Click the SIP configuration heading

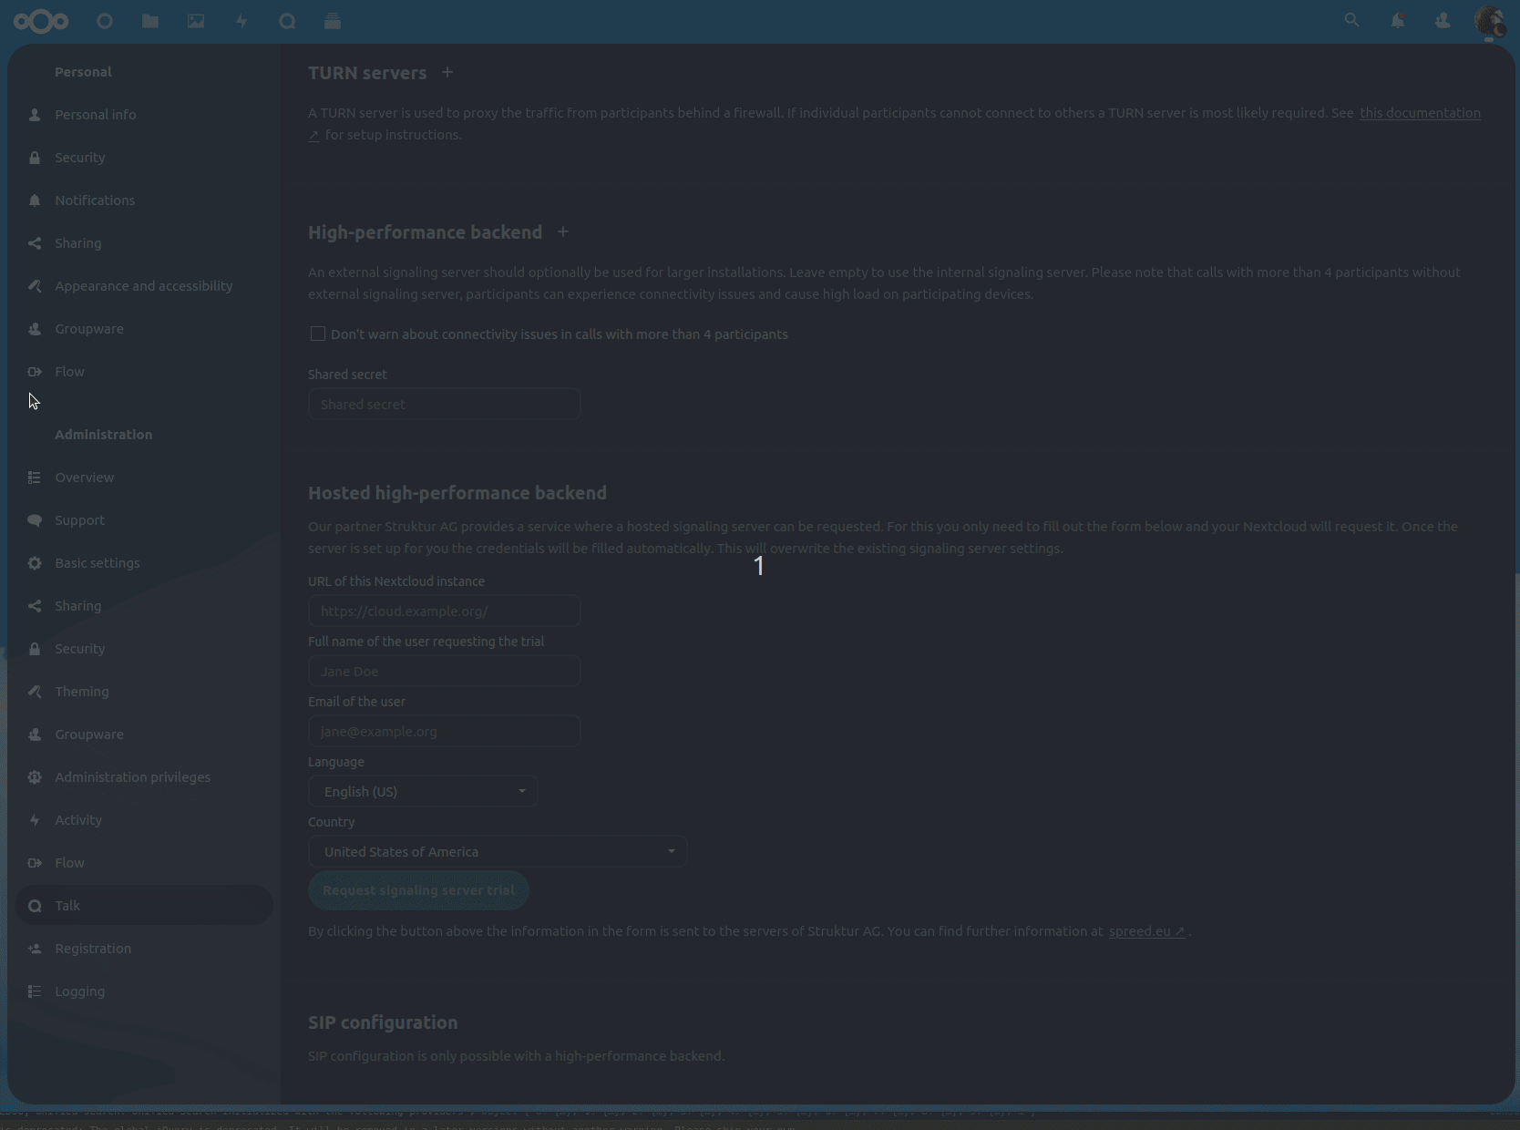pos(383,1022)
